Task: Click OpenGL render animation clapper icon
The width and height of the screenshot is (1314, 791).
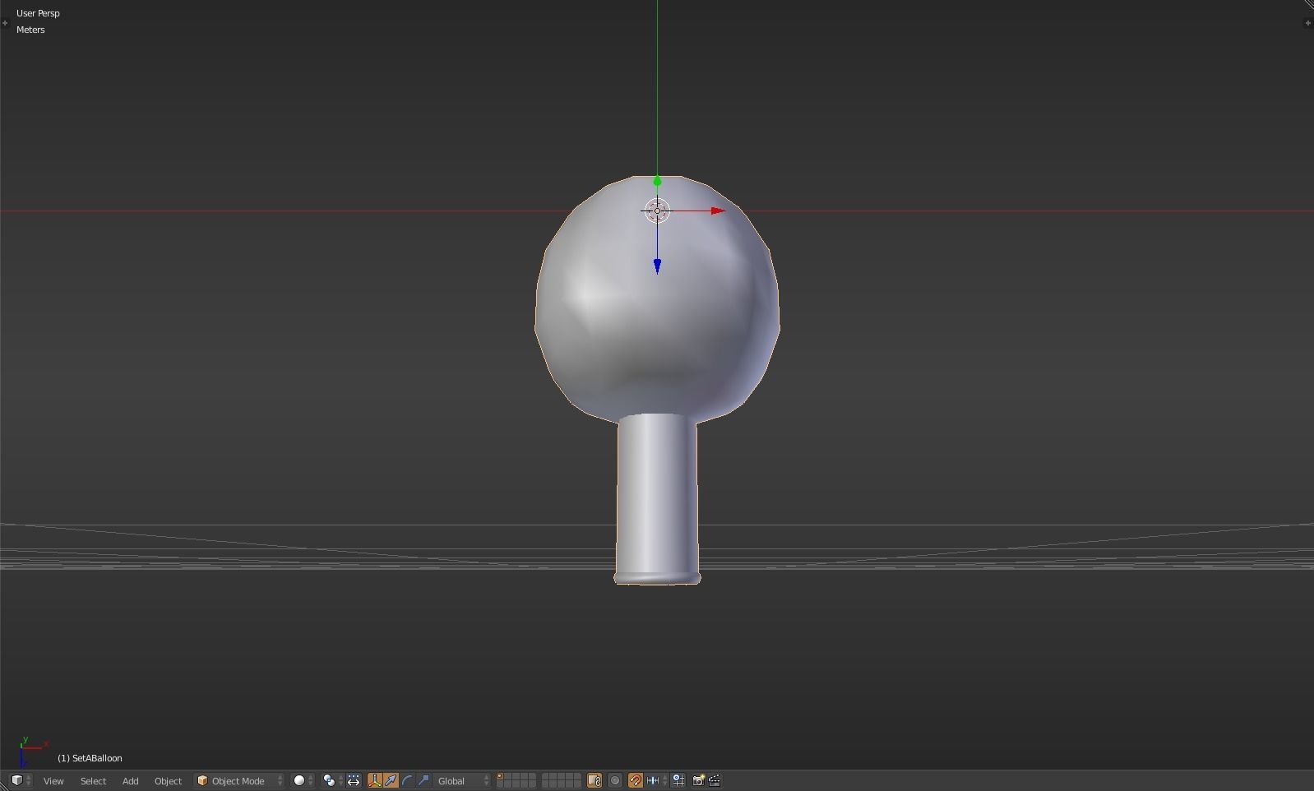Action: (715, 780)
